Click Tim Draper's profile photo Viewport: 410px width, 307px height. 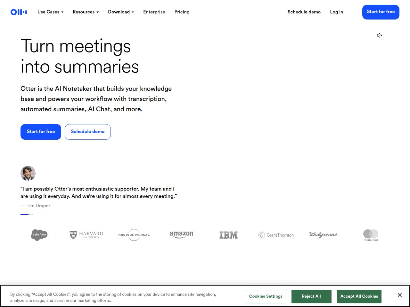point(28,173)
